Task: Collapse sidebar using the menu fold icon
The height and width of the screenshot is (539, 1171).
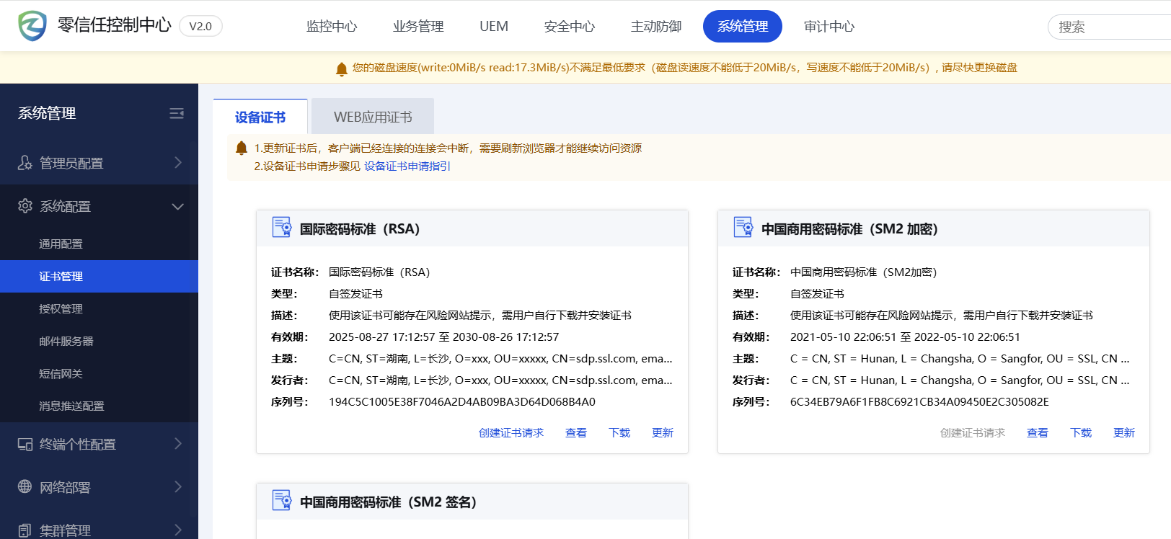Action: tap(177, 113)
